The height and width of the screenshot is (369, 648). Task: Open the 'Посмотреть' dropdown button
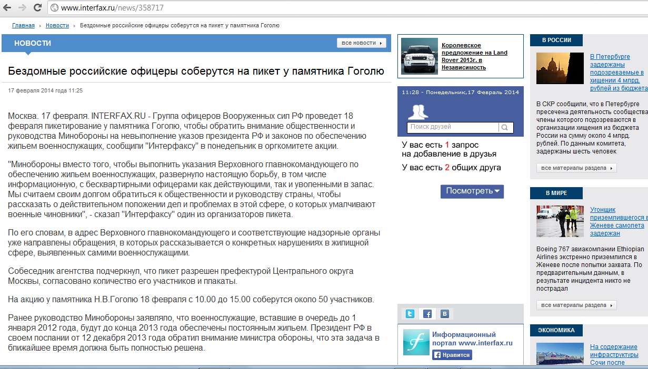tap(472, 191)
